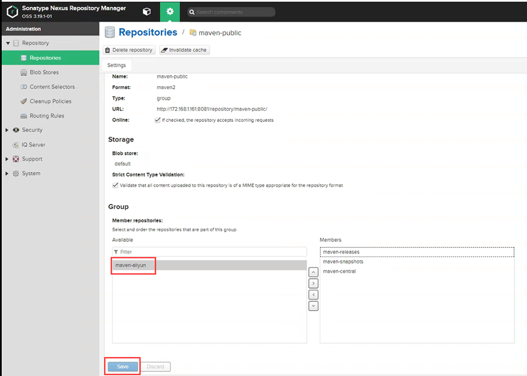Expand the System tree section
The image size is (527, 376).
(x=7, y=173)
